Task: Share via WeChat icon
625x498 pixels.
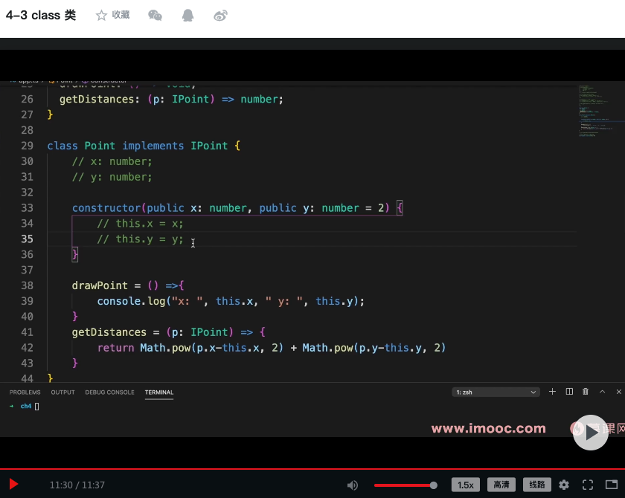Action: click(x=155, y=16)
